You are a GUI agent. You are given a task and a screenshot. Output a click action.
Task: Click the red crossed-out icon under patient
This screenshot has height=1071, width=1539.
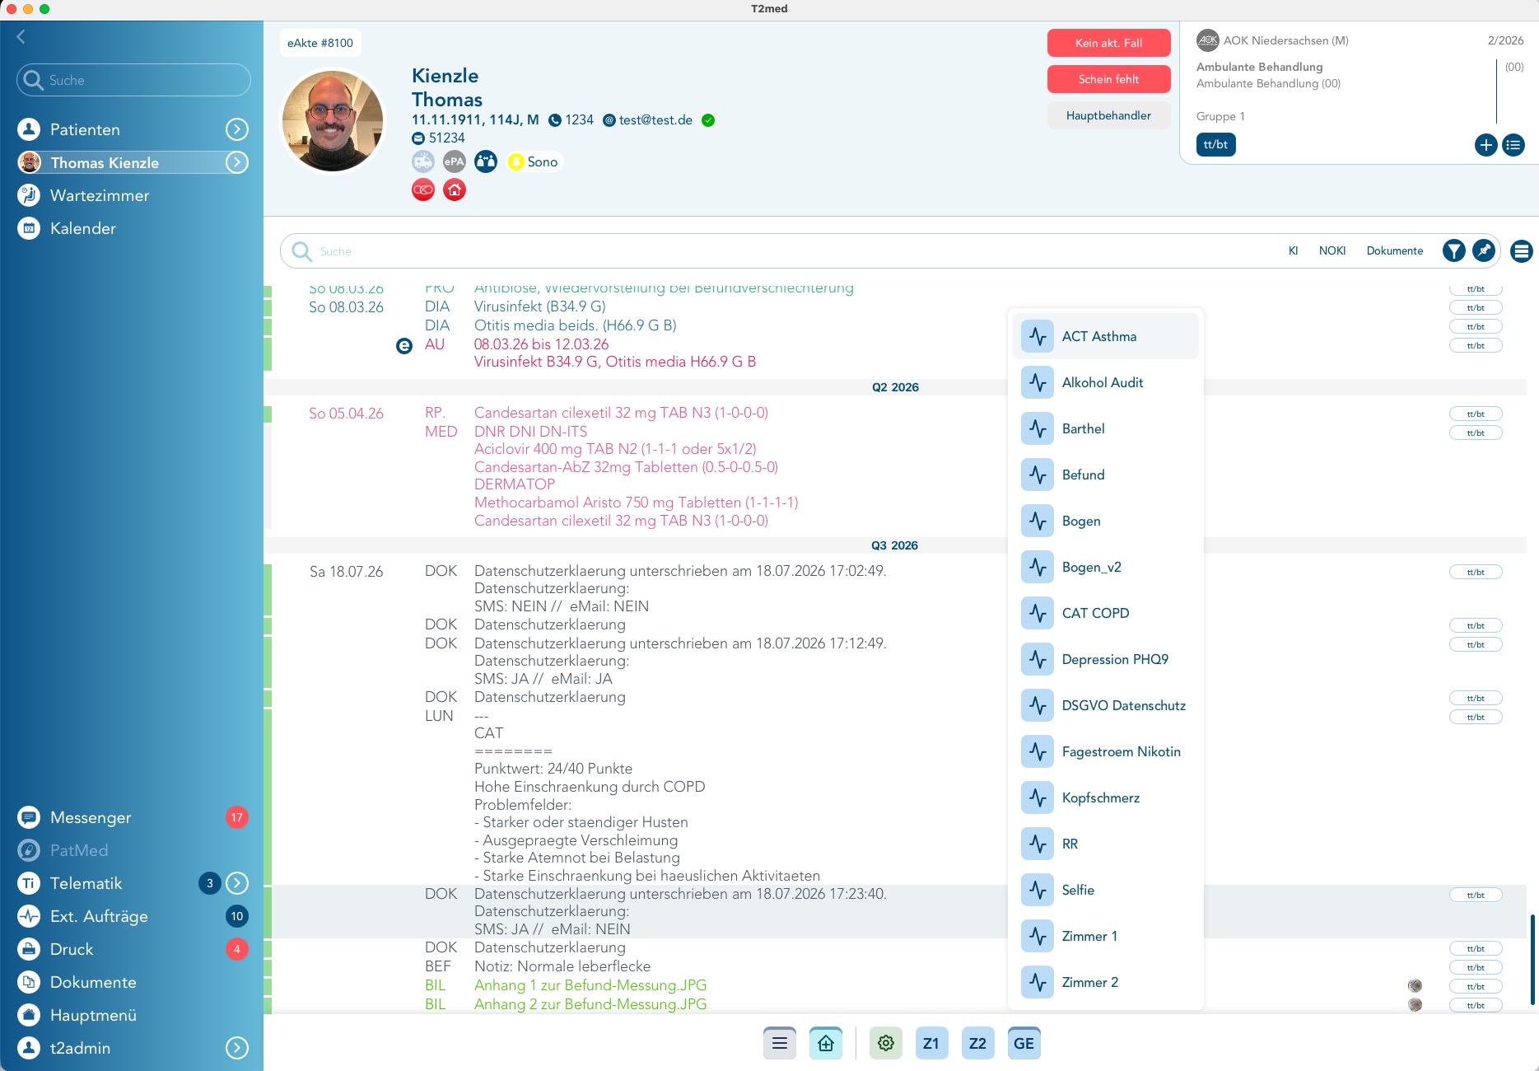[x=423, y=189]
